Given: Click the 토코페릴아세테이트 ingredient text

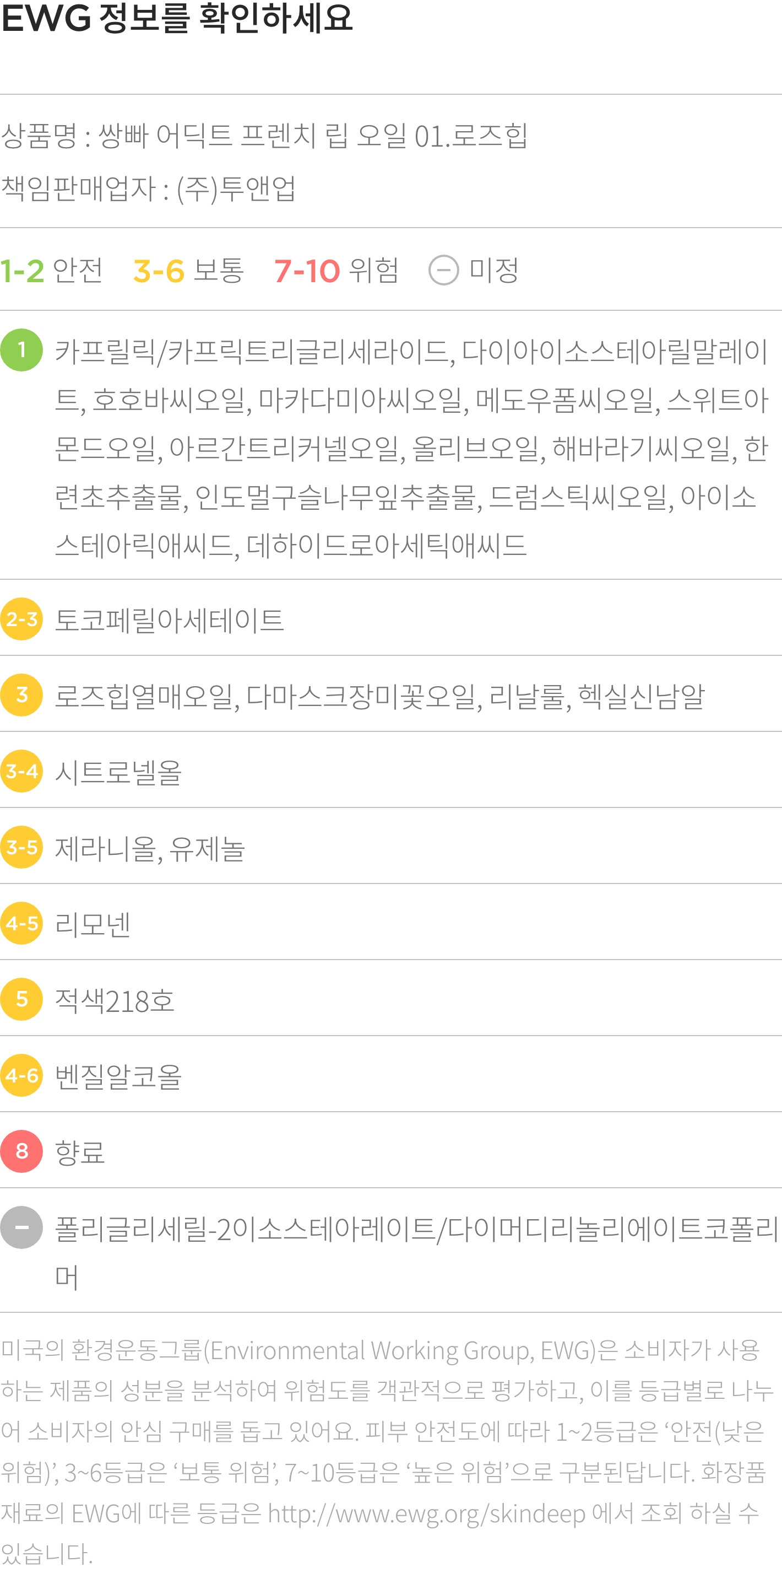Looking at the screenshot, I should coord(170,620).
